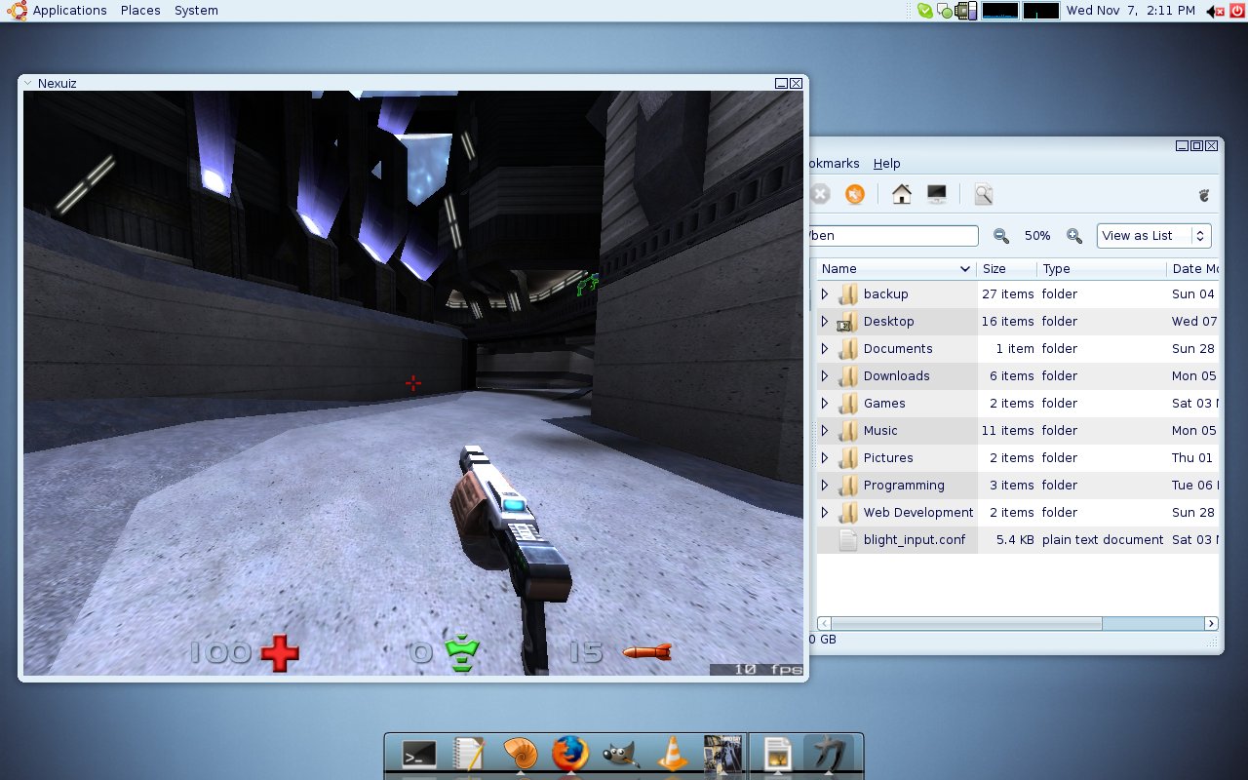Viewport: 1248px width, 780px height.
Task: Launch the Terminal from the dock
Action: click(x=419, y=755)
